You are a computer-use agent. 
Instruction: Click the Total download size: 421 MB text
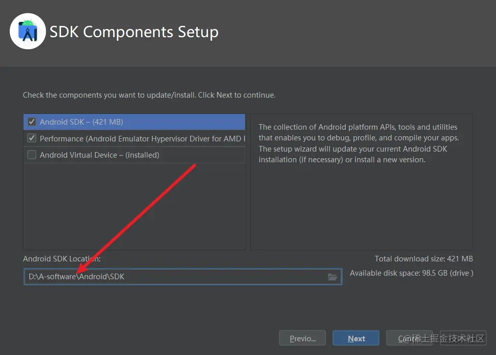[x=424, y=259]
